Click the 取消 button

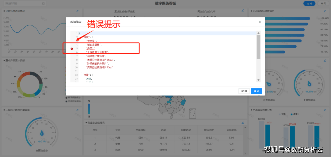point(244,91)
